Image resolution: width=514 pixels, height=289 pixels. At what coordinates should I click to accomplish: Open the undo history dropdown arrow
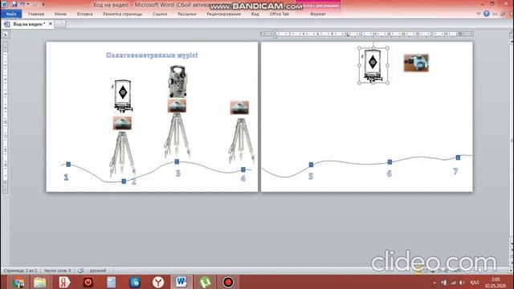pyautogui.click(x=28, y=4)
